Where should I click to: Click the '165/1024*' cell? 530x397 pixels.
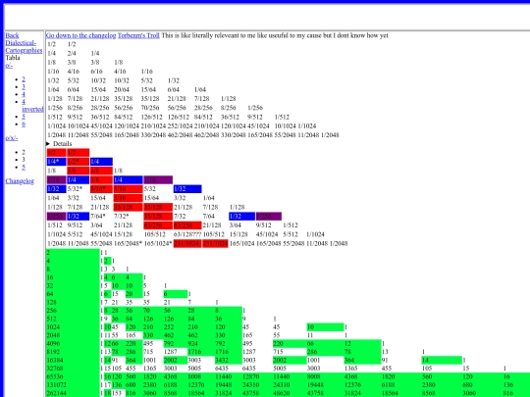(158, 243)
